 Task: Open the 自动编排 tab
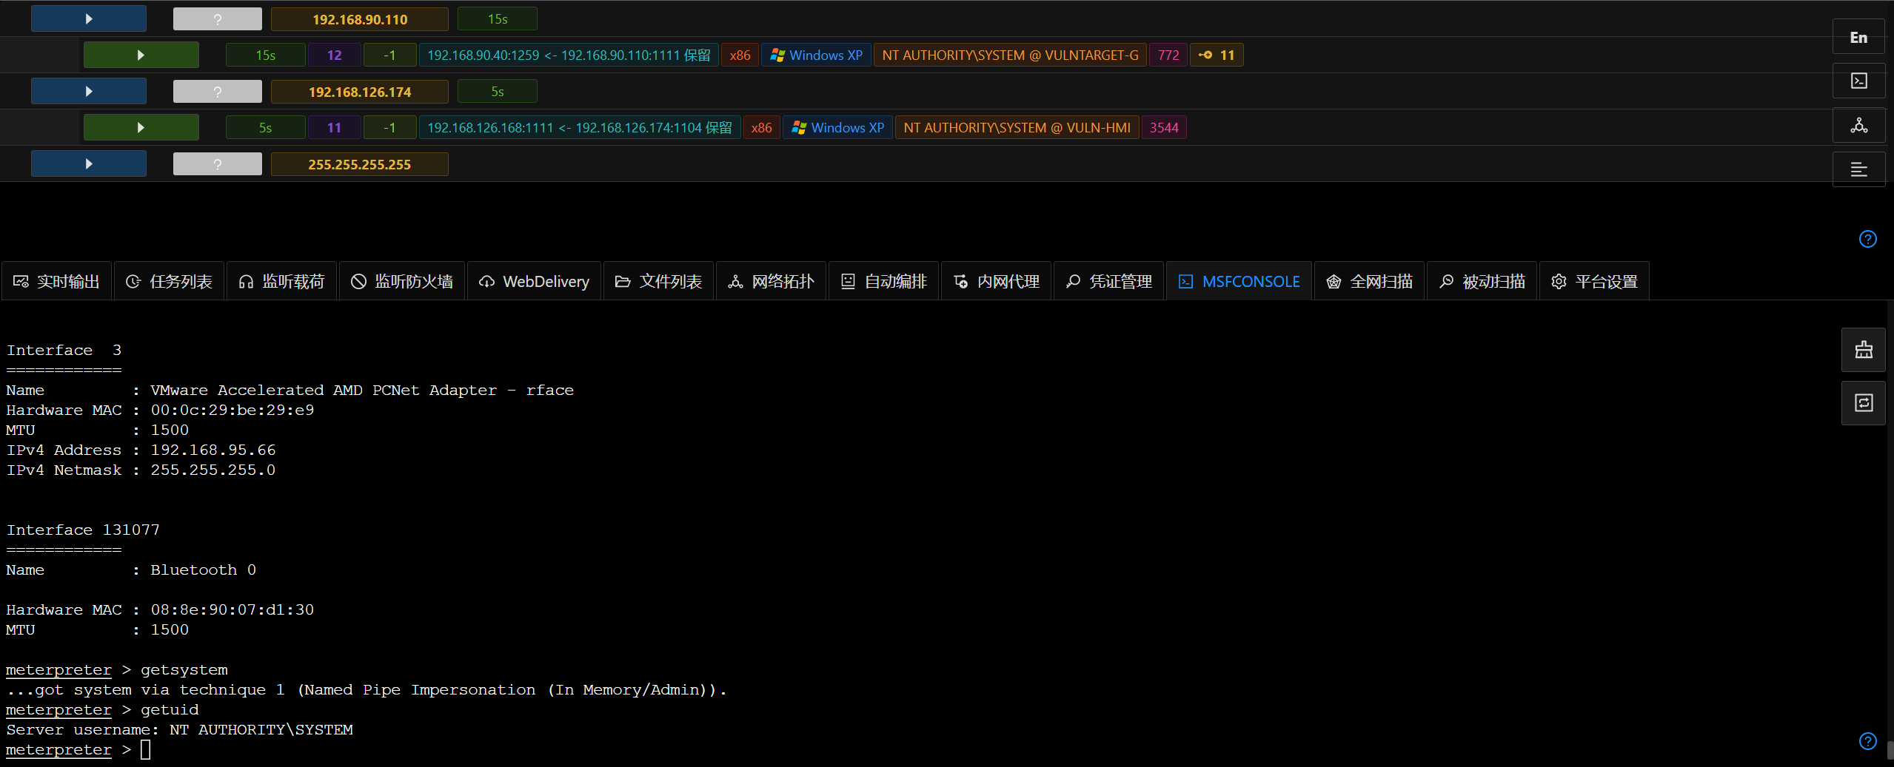tap(884, 281)
